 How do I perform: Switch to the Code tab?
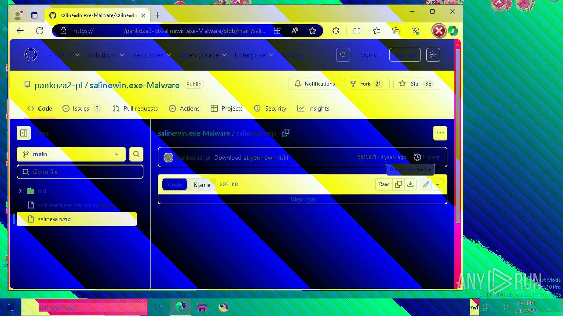pos(40,108)
